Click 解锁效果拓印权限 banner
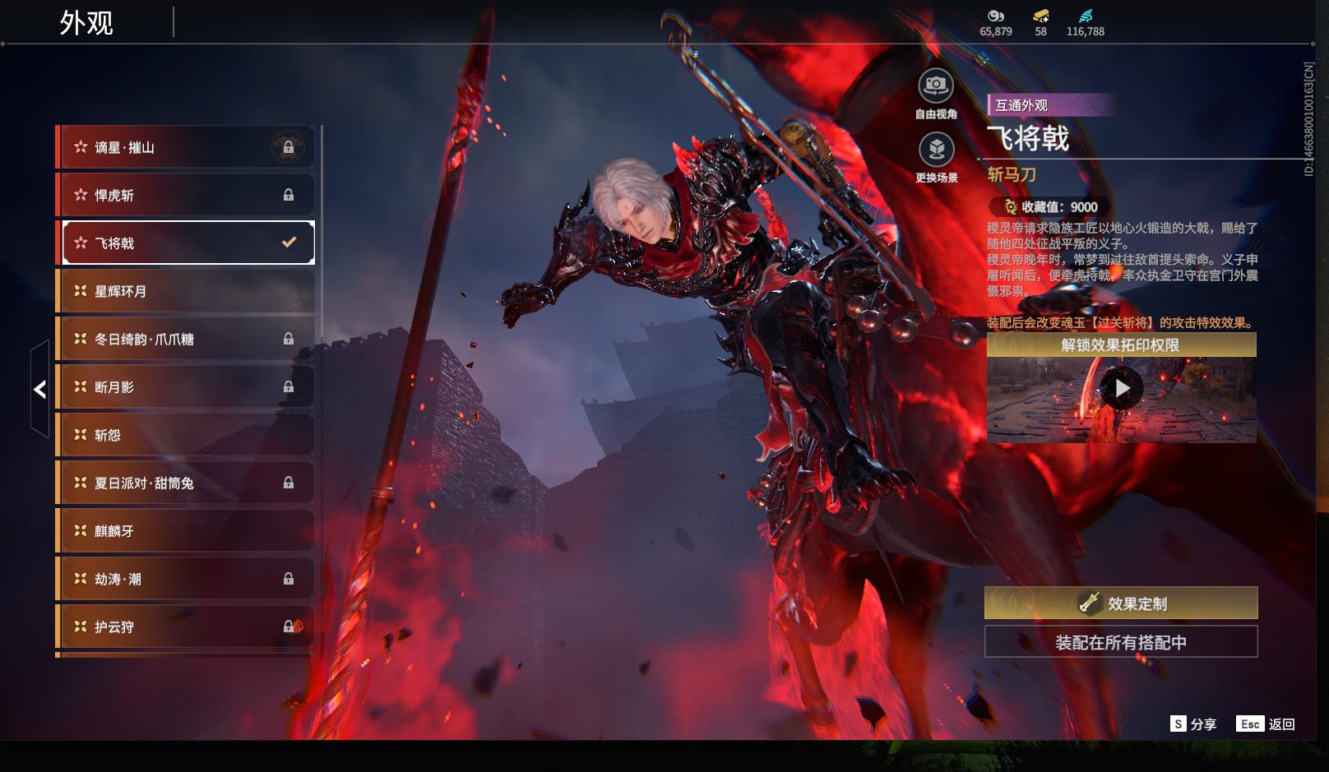1329x772 pixels. (x=1122, y=344)
